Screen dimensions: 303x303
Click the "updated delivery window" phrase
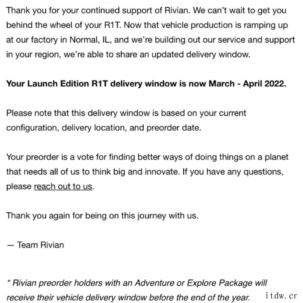(201, 55)
